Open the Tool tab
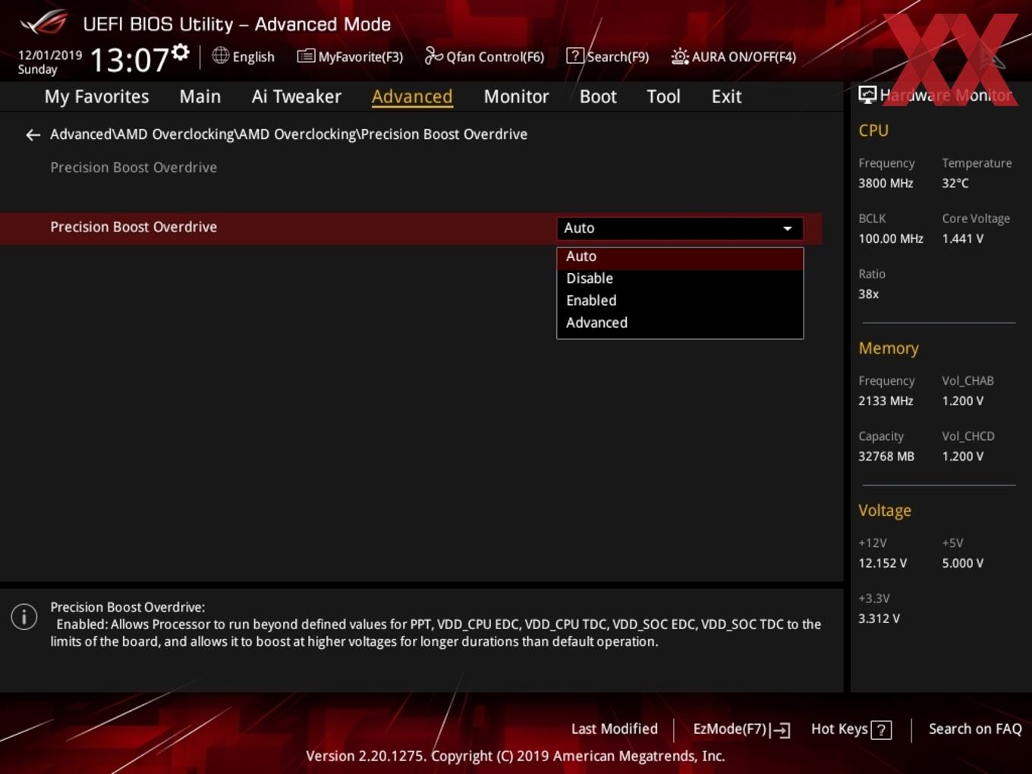Image resolution: width=1032 pixels, height=774 pixels. [663, 96]
